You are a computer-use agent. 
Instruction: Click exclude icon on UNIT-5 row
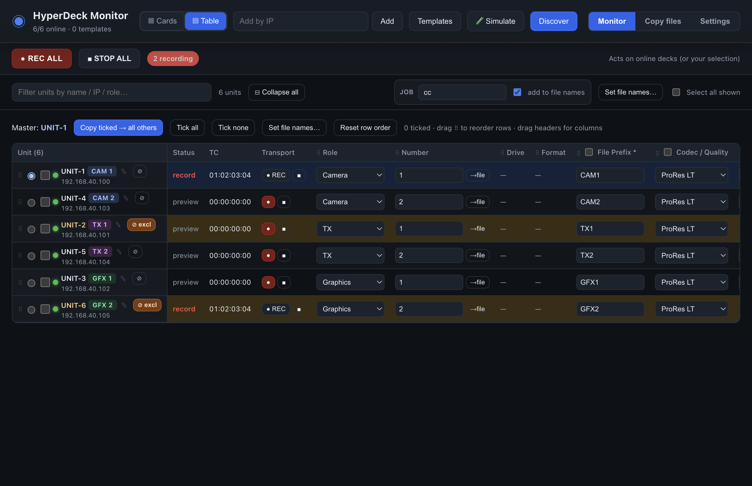pyautogui.click(x=135, y=252)
